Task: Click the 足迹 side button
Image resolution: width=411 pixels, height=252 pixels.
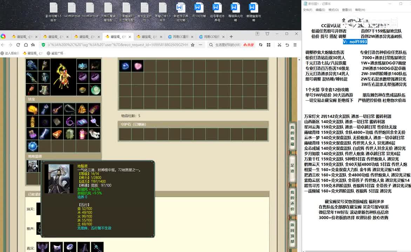Action: tap(292, 168)
